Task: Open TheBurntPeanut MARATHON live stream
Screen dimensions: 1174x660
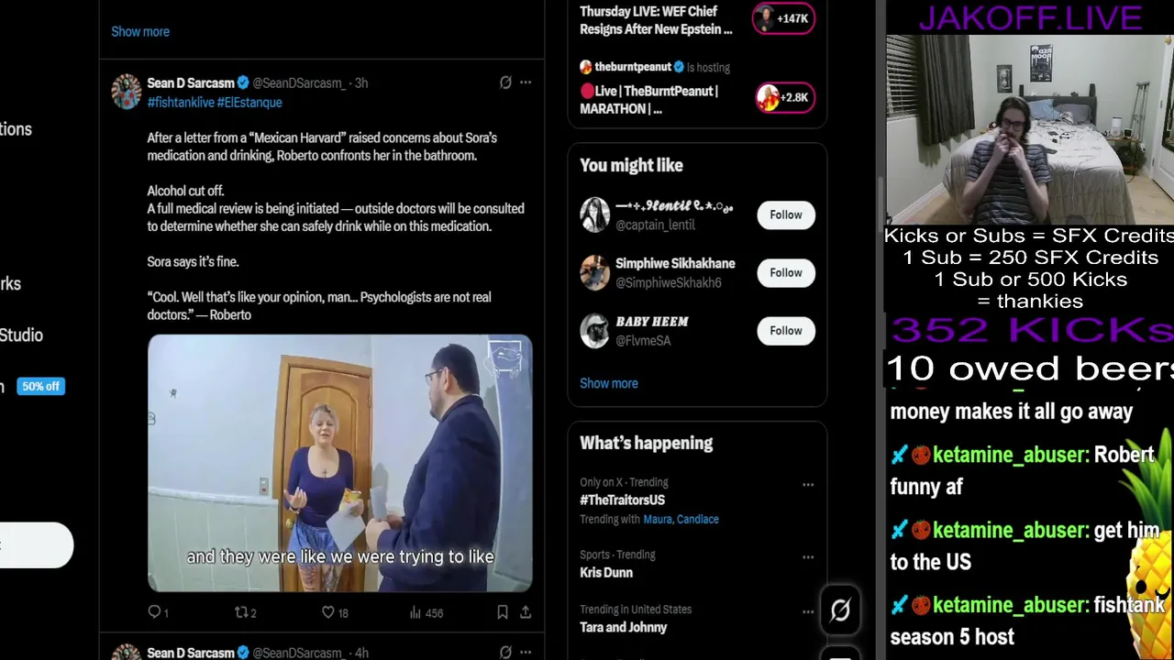Action: (x=649, y=100)
